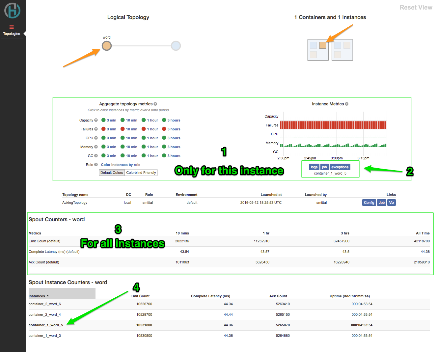Open job page for container_1_word_5 instance

click(x=324, y=167)
